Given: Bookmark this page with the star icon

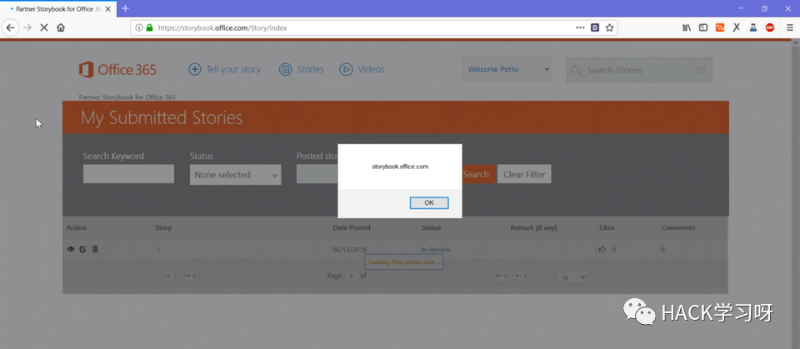Looking at the screenshot, I should (x=609, y=27).
